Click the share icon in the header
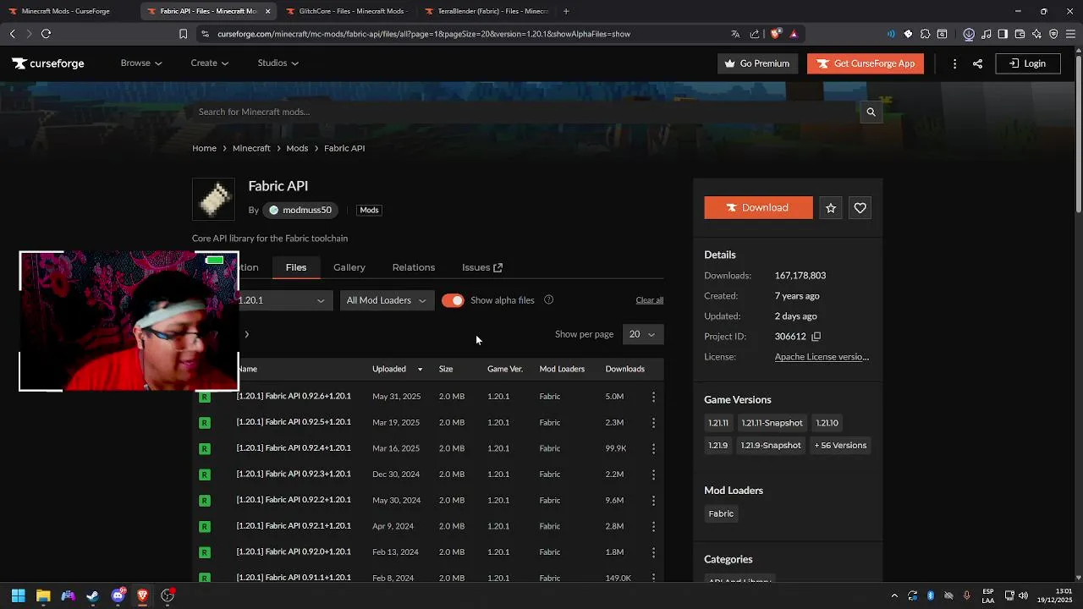1083x609 pixels. pyautogui.click(x=977, y=63)
